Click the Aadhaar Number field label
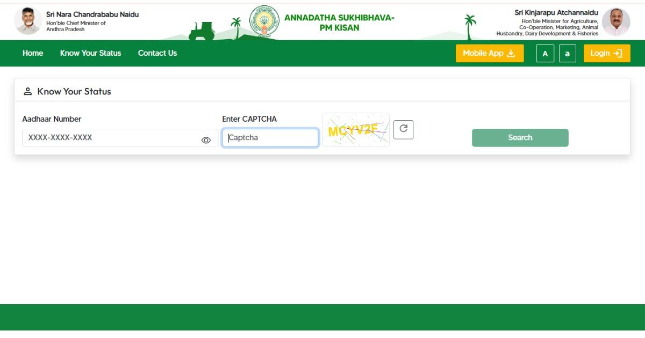This screenshot has height=338, width=645. coord(52,119)
